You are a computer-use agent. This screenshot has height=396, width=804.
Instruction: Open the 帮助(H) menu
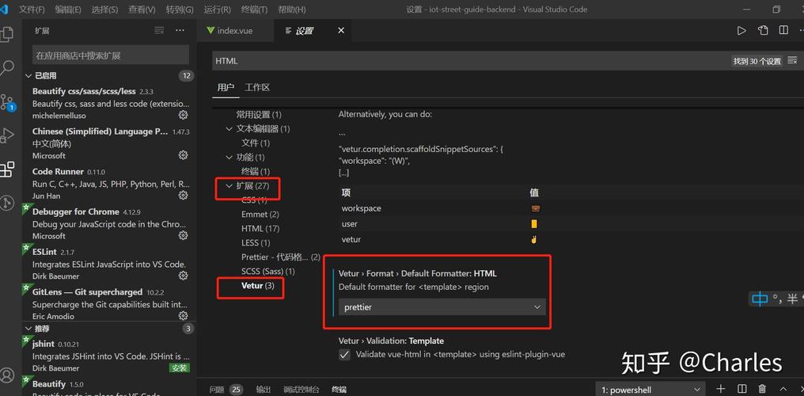[x=292, y=10]
